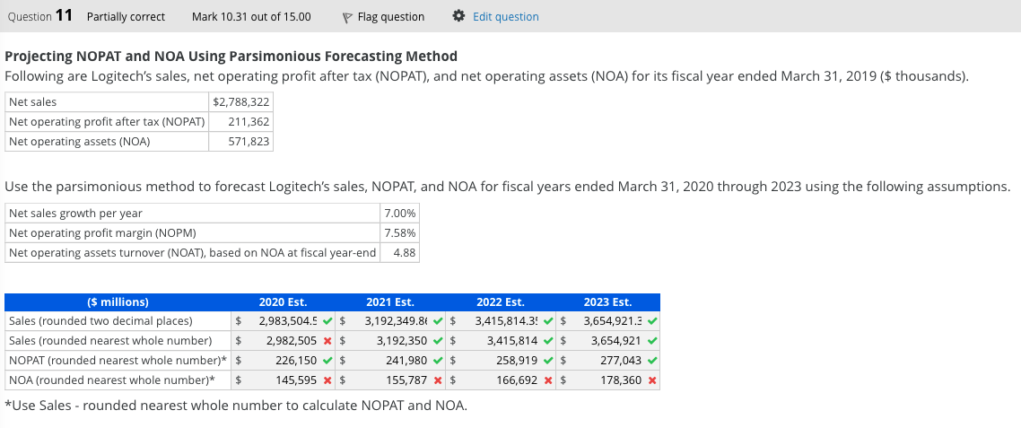Click the gear icon next to Edit question
This screenshot has height=428, width=1021.
point(459,16)
